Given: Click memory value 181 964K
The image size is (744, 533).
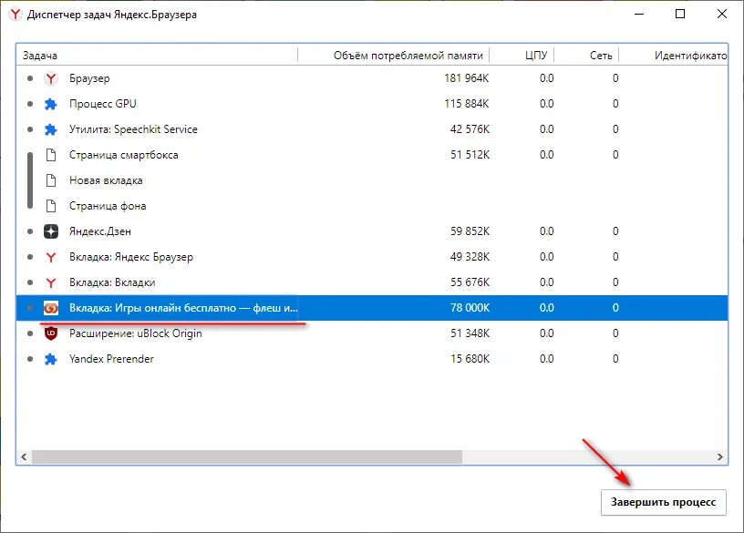Looking at the screenshot, I should coord(467,78).
